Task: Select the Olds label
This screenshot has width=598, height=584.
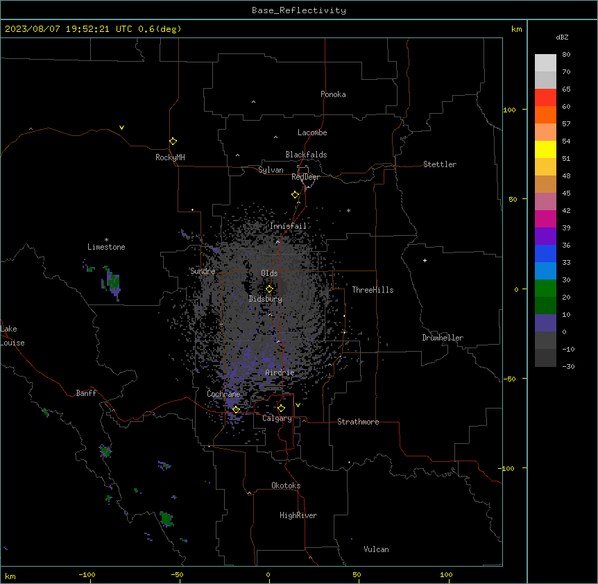Action: pos(269,273)
